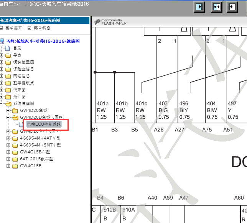Click the connector pin label A75
The height and width of the screenshot is (223, 247).
pos(207,130)
